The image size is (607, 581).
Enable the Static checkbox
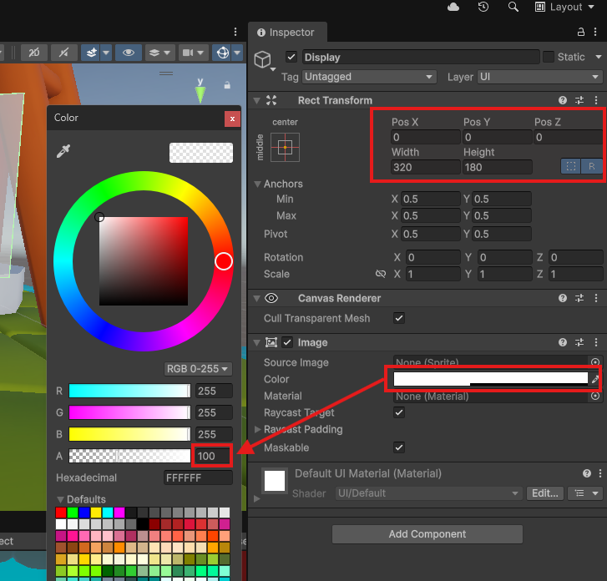click(549, 57)
